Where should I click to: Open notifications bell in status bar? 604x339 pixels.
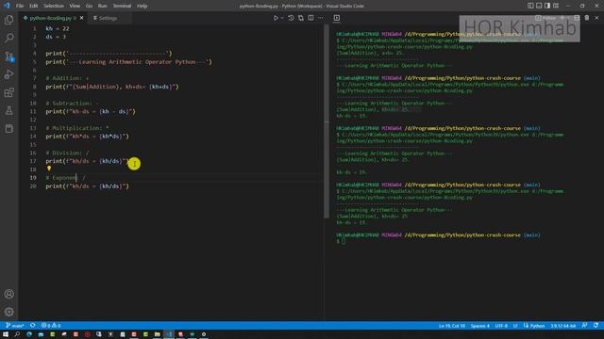point(596,326)
